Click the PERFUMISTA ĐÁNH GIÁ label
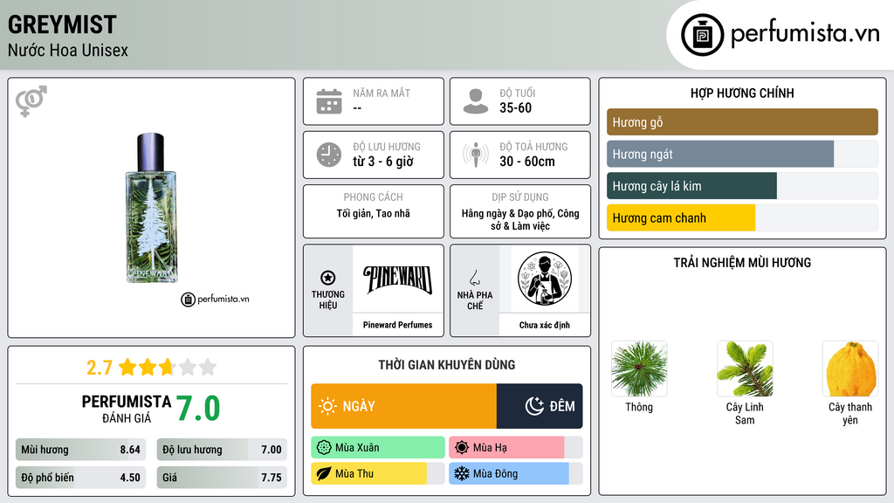The image size is (894, 503). 127,409
